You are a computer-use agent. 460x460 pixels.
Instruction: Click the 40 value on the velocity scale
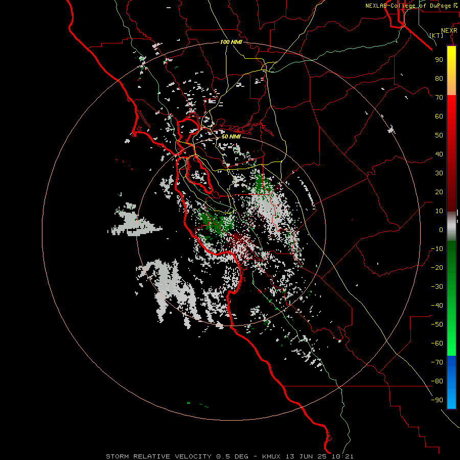click(439, 154)
